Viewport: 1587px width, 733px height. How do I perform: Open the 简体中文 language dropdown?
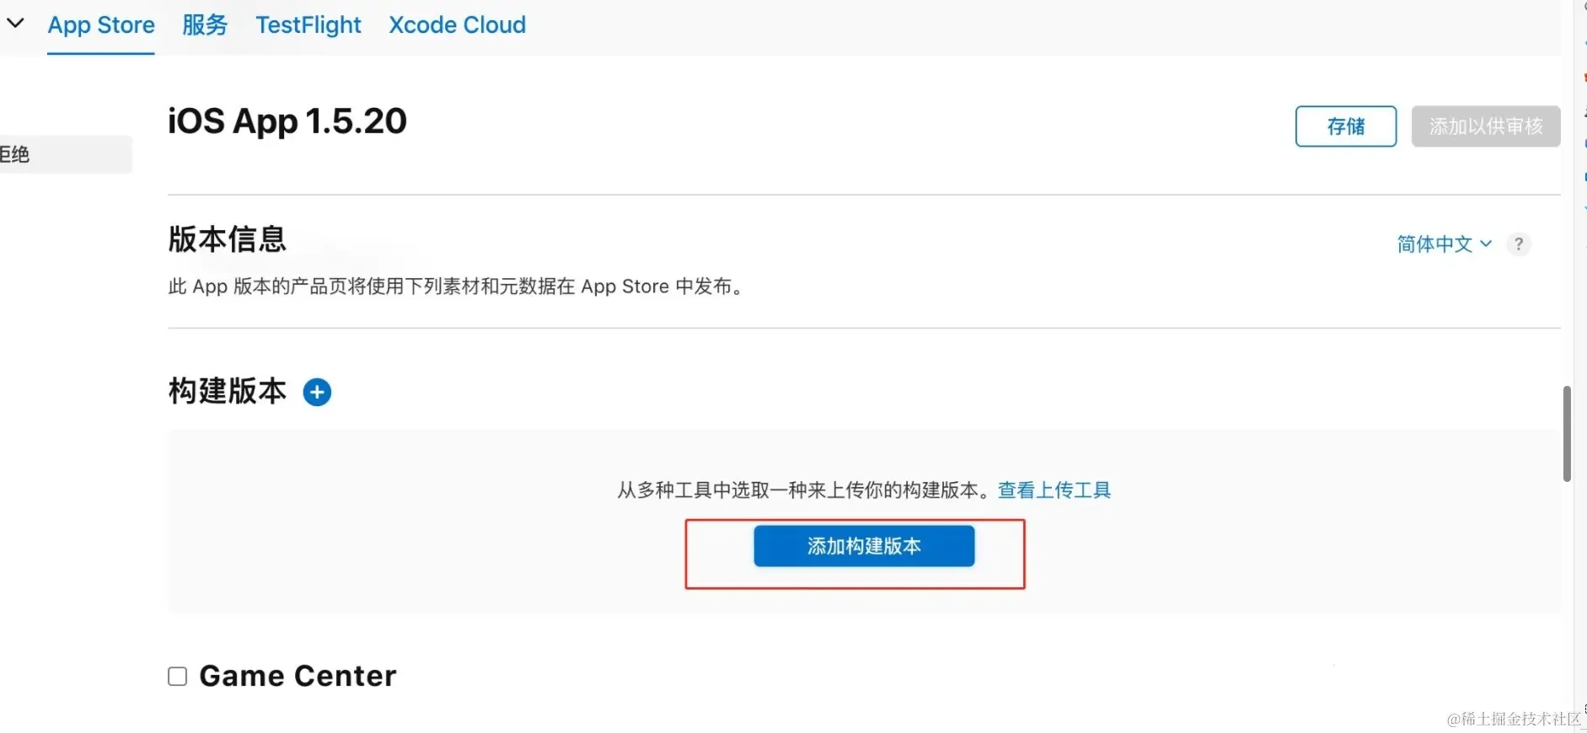pyautogui.click(x=1445, y=244)
